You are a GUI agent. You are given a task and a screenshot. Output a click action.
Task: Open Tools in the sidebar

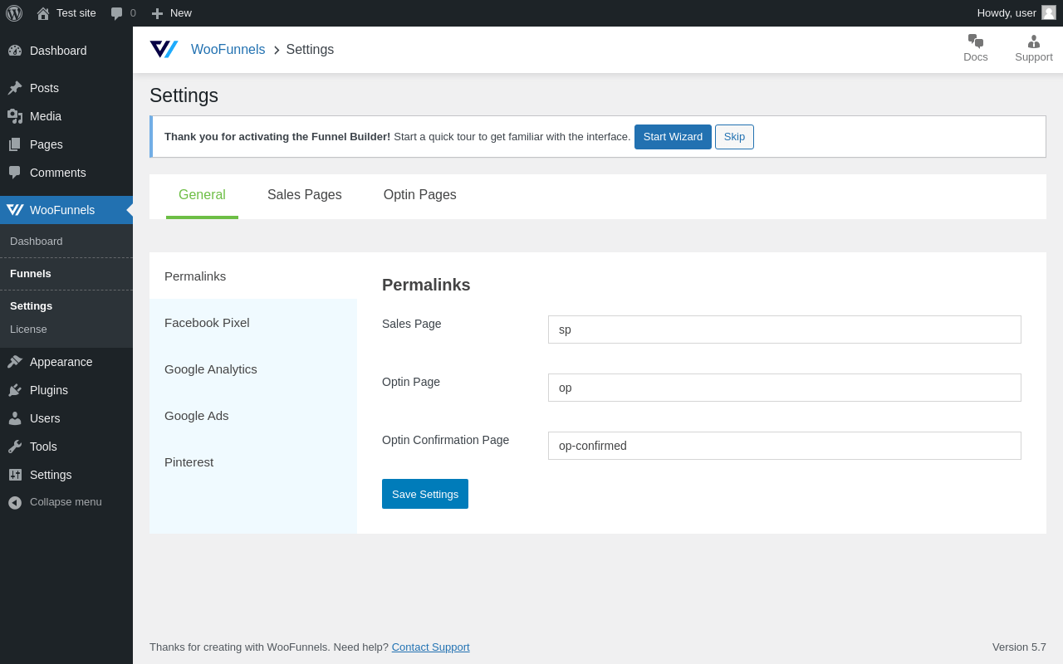tap(66, 447)
